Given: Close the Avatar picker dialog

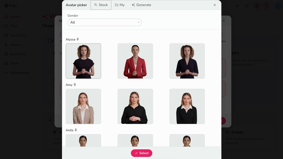Looking at the screenshot, I should click(215, 5).
